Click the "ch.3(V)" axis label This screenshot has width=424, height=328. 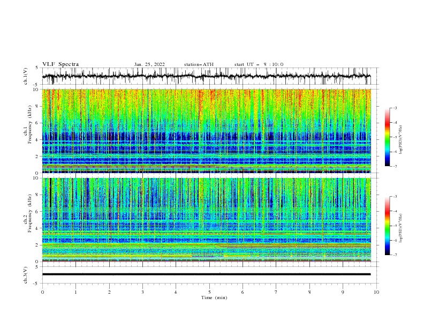(26, 275)
